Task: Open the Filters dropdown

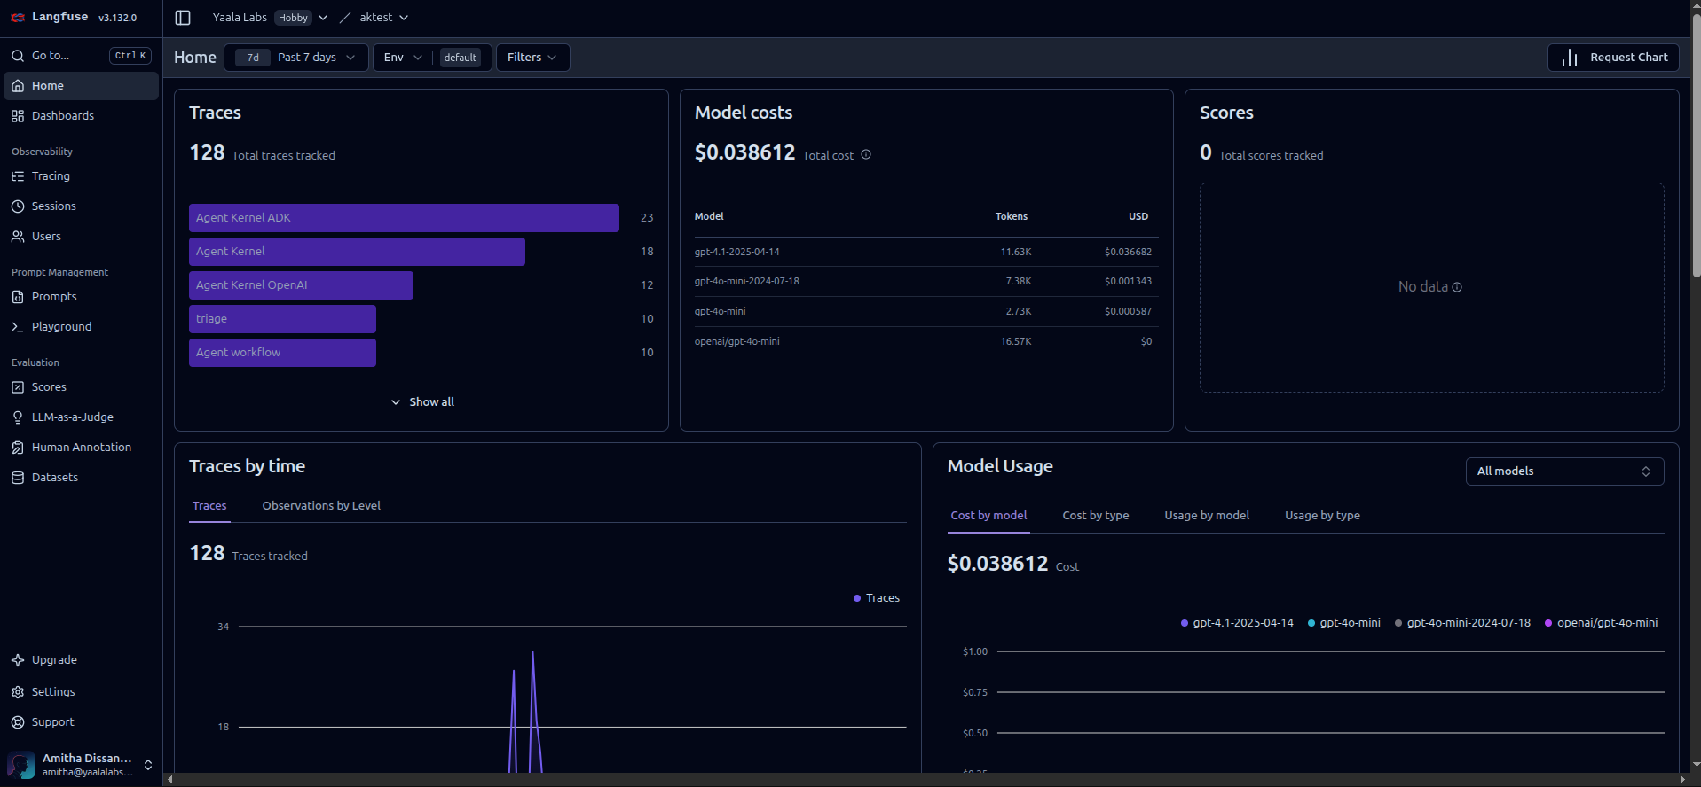Action: [x=532, y=58]
